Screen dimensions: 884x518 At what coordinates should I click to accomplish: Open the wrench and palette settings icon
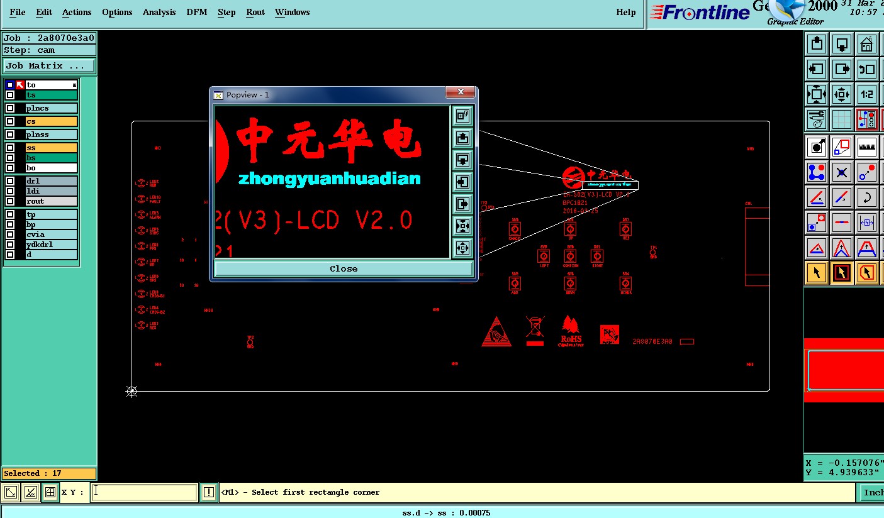click(x=817, y=119)
